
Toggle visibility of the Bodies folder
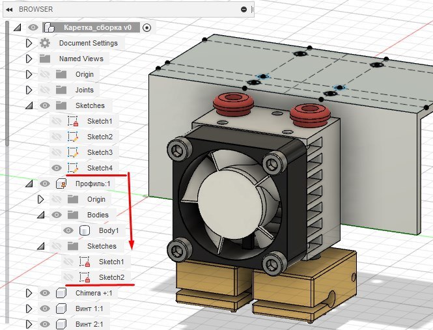click(x=57, y=215)
